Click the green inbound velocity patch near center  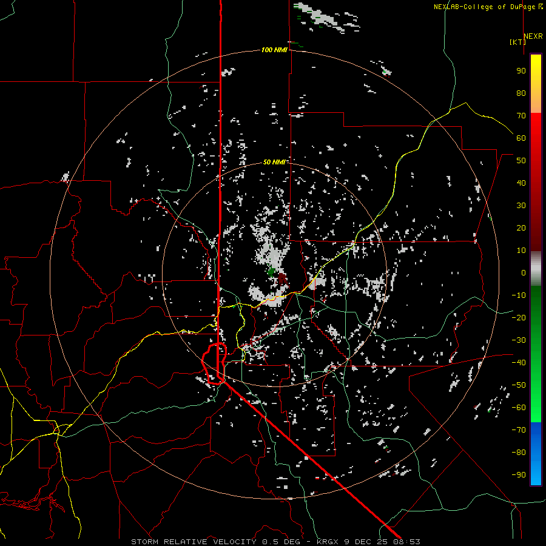tap(272, 271)
